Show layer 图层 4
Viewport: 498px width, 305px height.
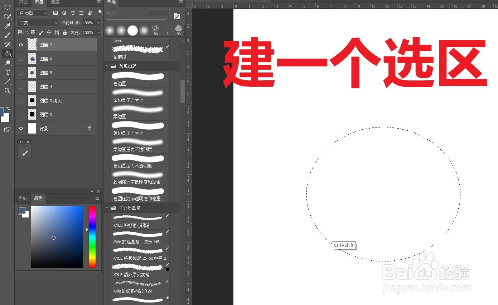(x=21, y=86)
